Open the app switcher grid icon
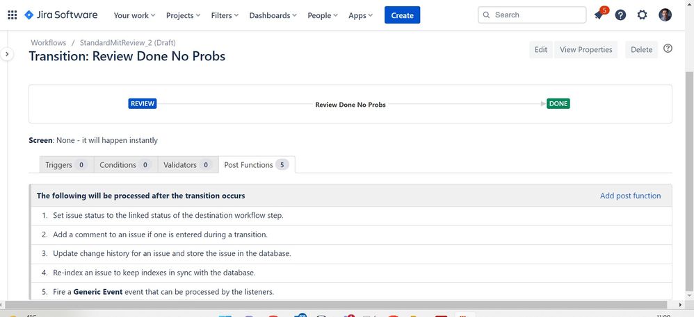 pyautogui.click(x=13, y=15)
